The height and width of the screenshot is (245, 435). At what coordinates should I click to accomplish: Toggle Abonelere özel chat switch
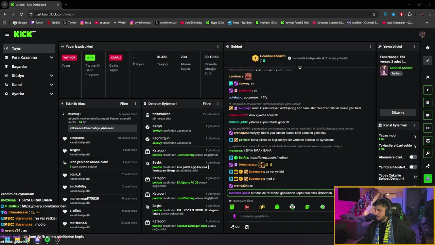pyautogui.click(x=413, y=157)
